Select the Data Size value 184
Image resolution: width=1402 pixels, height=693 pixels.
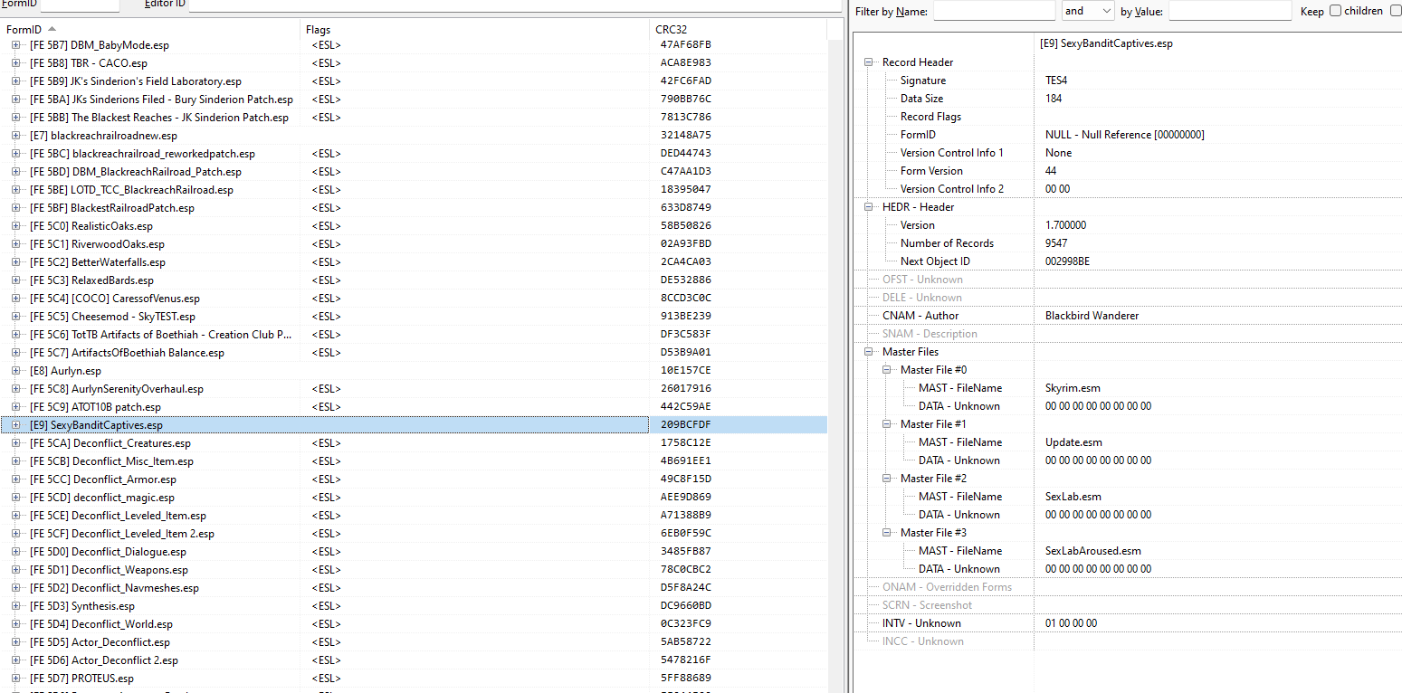(x=1054, y=99)
